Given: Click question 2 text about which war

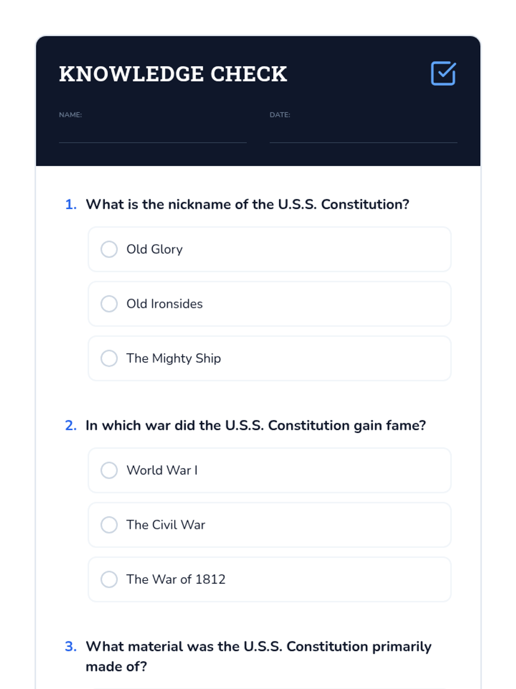Looking at the screenshot, I should 255,425.
